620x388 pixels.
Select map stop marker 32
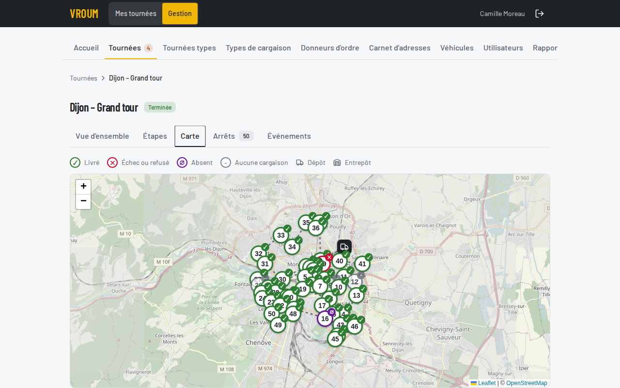pyautogui.click(x=259, y=254)
